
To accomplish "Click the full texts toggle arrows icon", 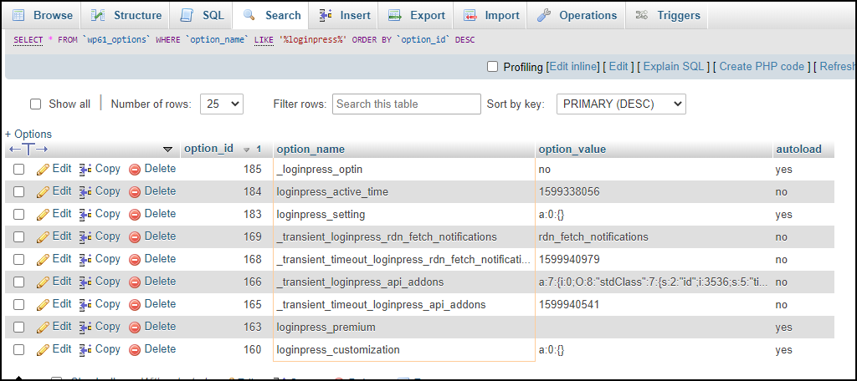I will click(x=28, y=149).
